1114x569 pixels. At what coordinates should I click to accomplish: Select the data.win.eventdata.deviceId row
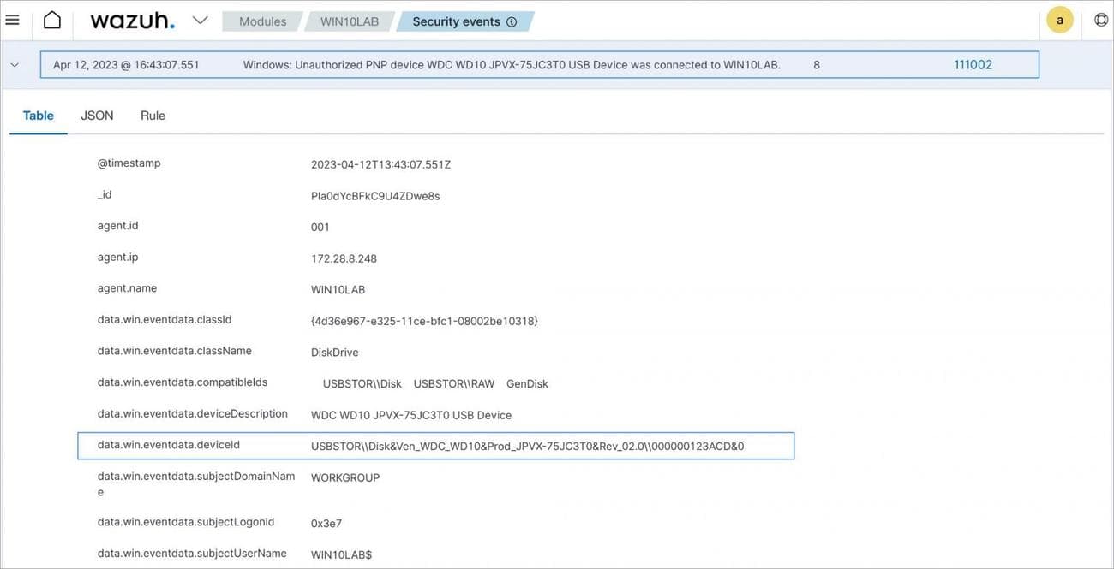[x=435, y=446]
